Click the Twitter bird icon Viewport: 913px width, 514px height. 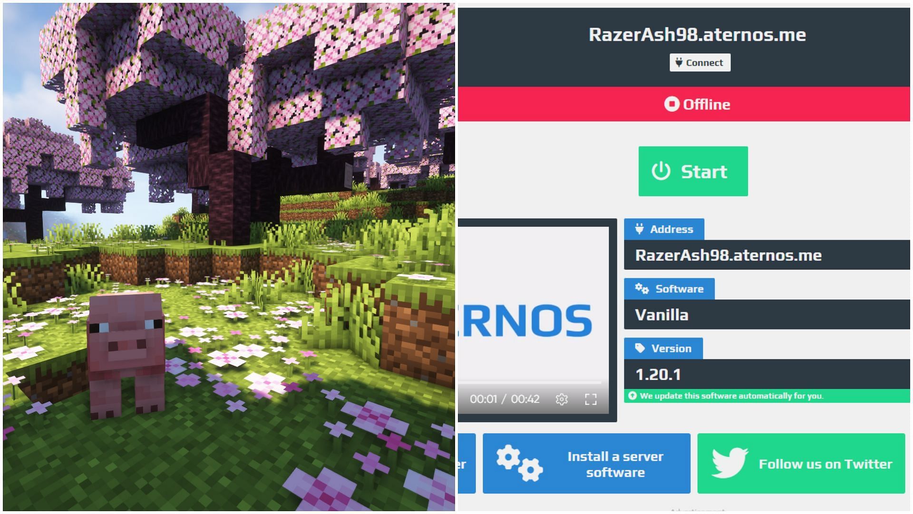pos(729,467)
